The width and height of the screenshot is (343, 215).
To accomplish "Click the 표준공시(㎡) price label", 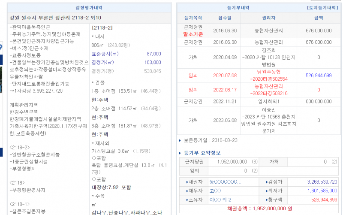I will pos(105,54).
